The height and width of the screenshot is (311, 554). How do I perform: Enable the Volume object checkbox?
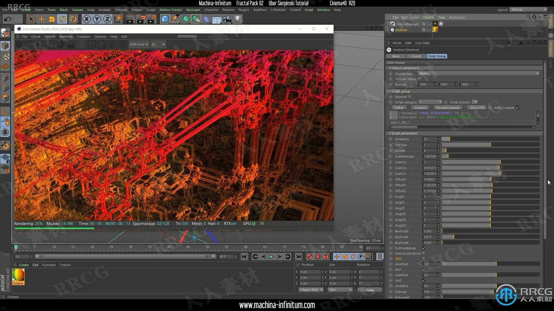coord(420,79)
